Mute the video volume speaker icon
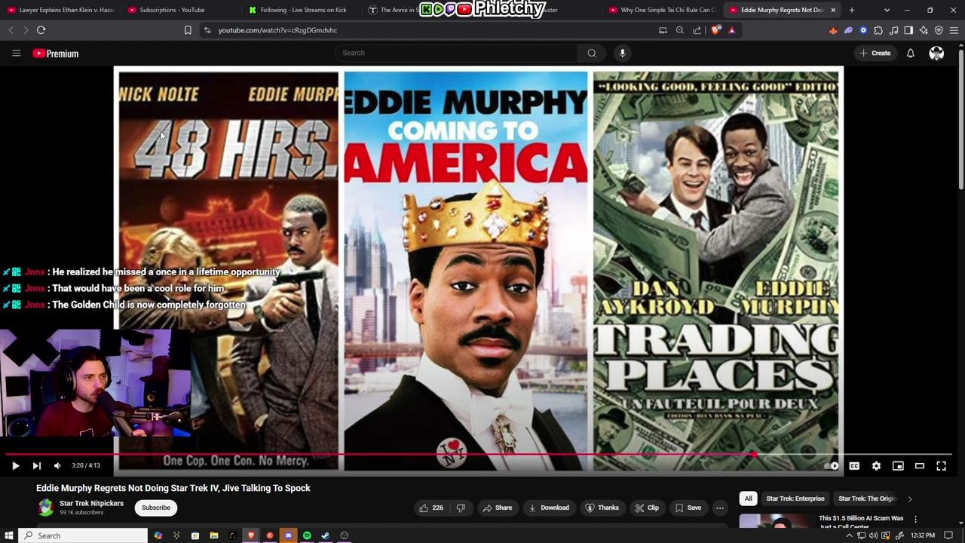This screenshot has height=543, width=965. coord(57,466)
